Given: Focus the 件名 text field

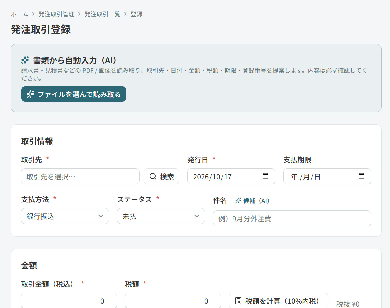Looking at the screenshot, I should click(x=292, y=218).
